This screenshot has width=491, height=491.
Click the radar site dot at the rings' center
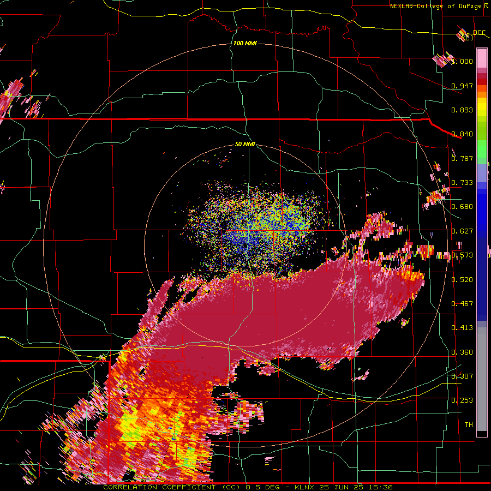tap(245, 247)
